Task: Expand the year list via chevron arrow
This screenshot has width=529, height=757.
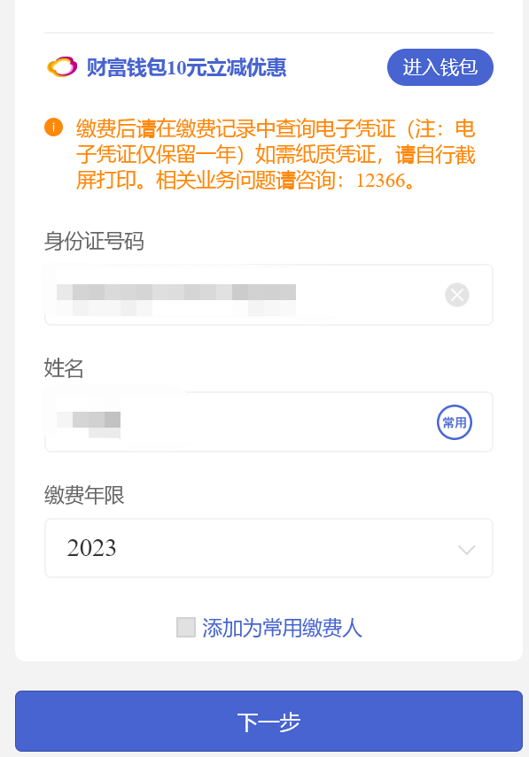Action: click(467, 550)
